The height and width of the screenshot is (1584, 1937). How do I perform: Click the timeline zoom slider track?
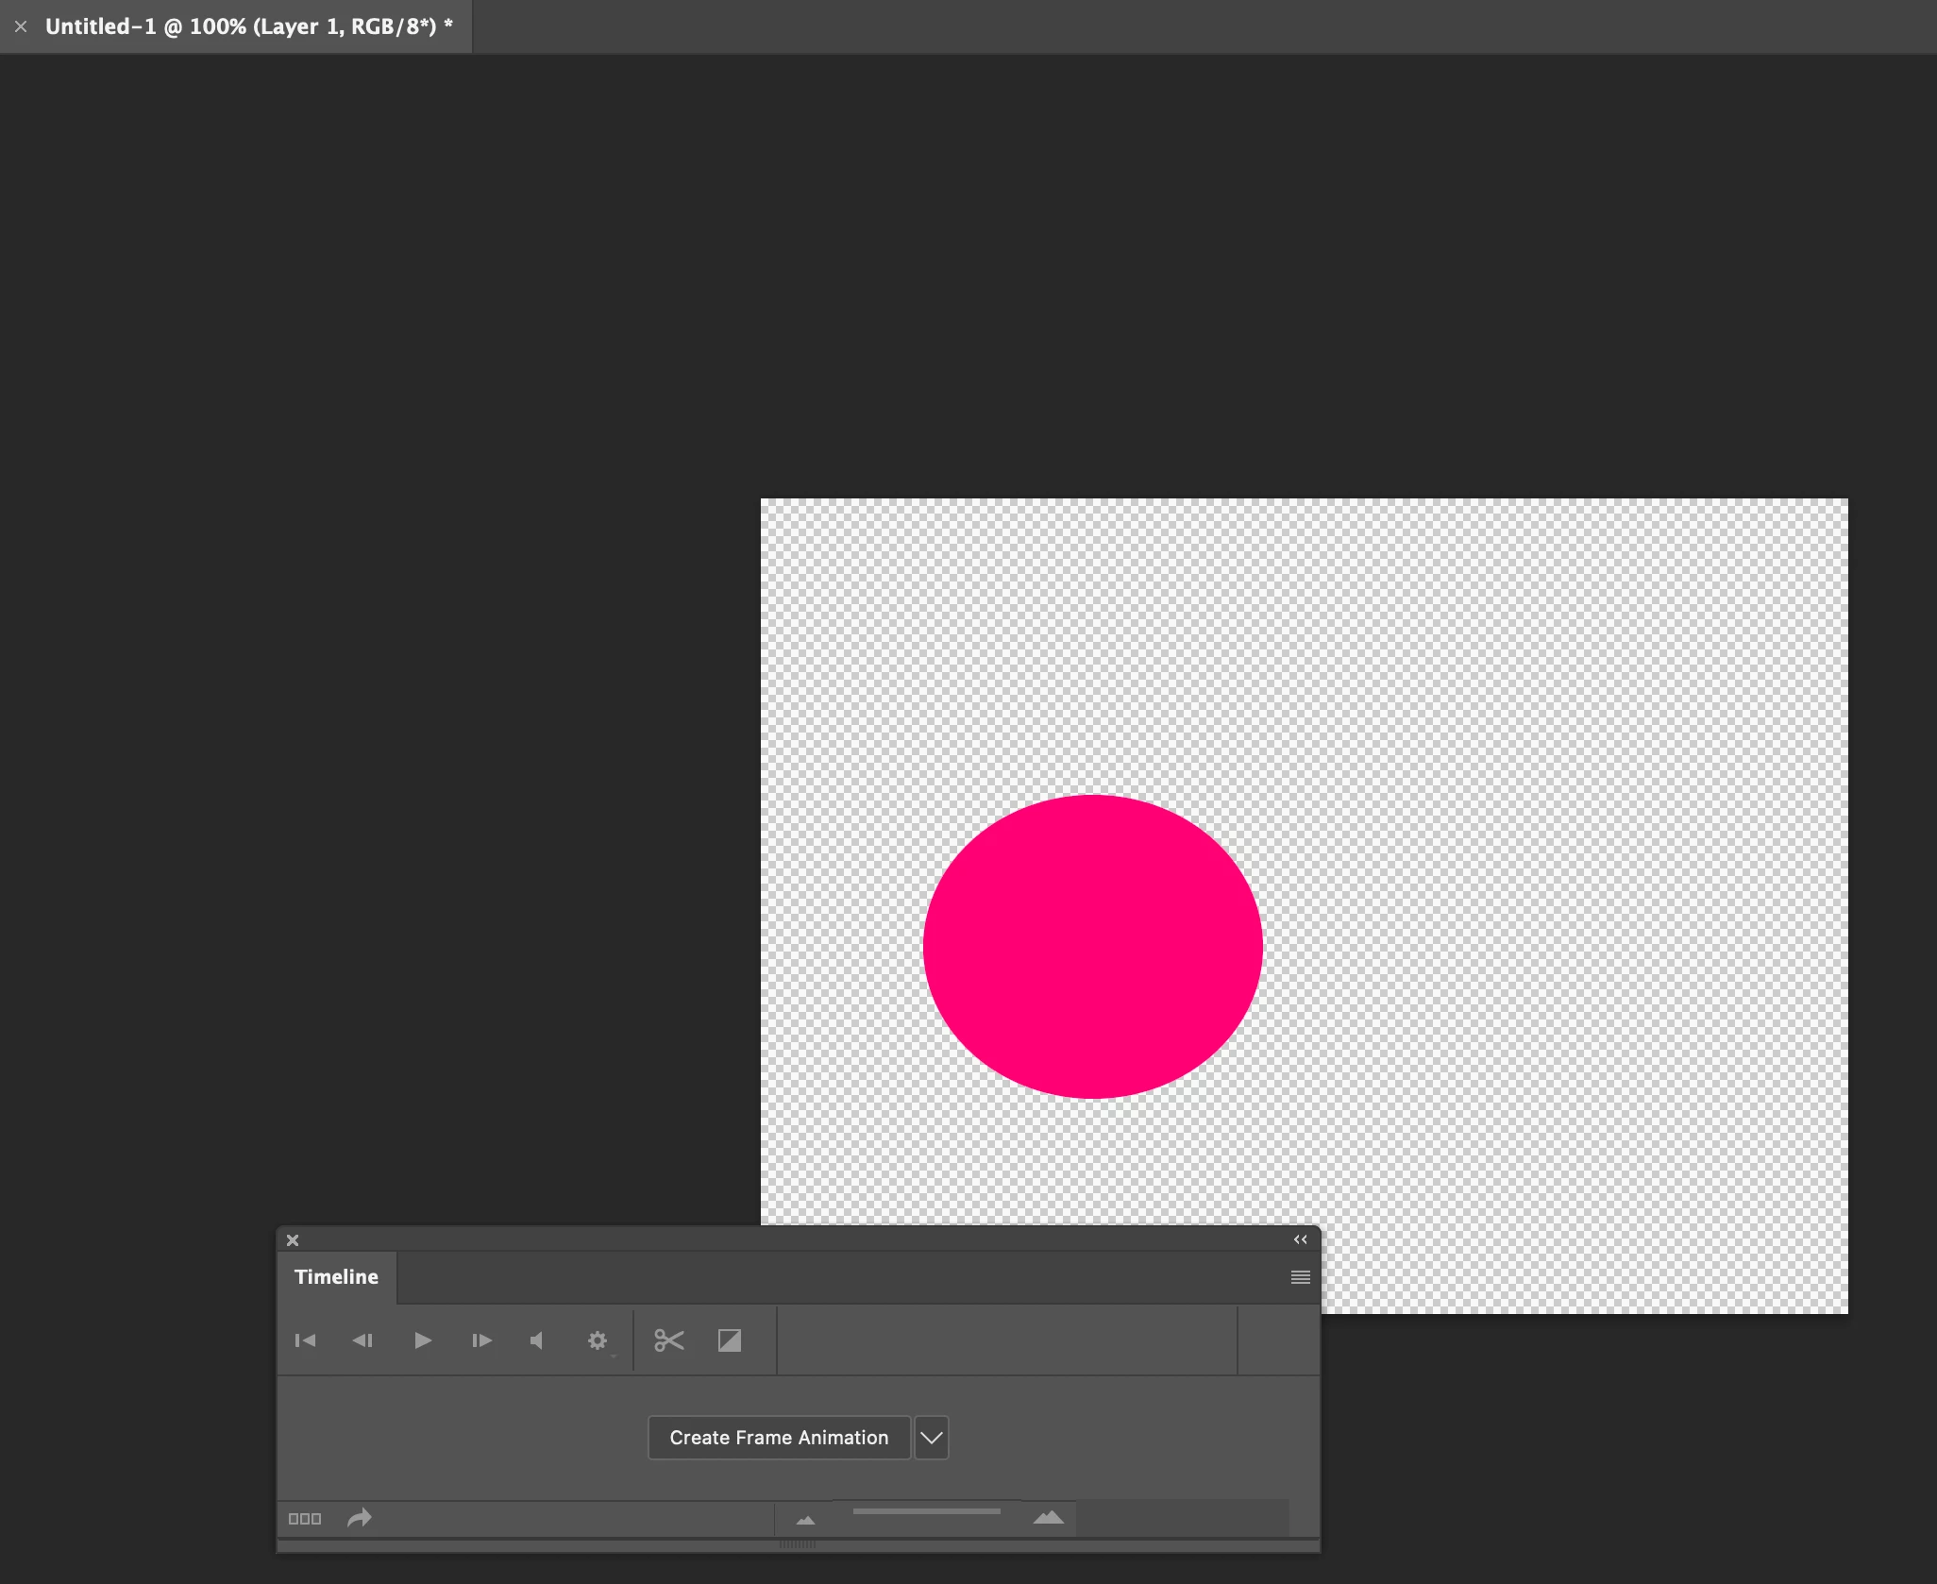pyautogui.click(x=926, y=1511)
